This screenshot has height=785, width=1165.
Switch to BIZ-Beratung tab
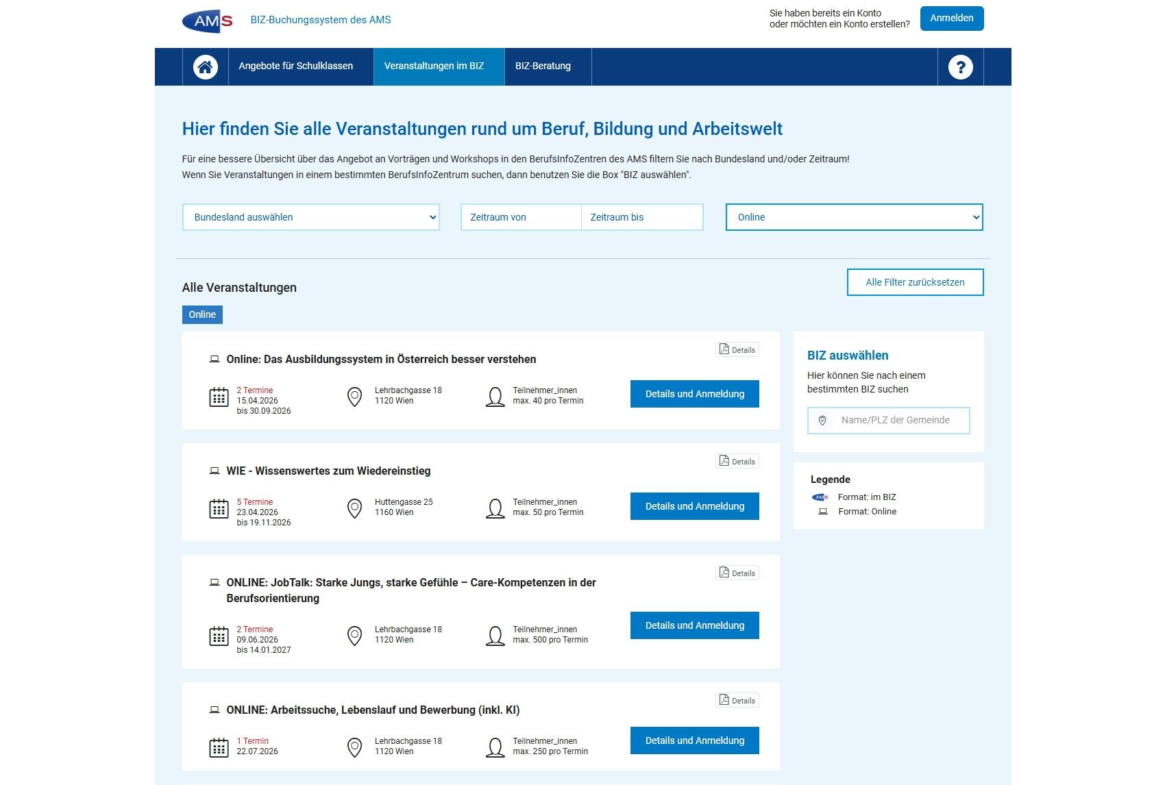[x=543, y=66]
